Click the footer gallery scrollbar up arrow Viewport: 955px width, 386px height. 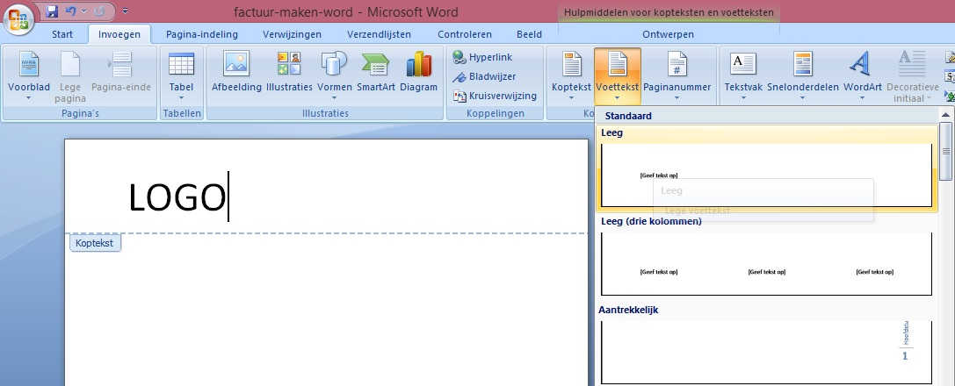click(945, 114)
